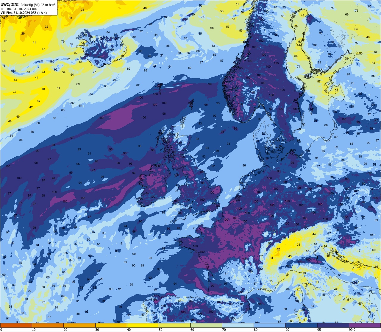The height and width of the screenshot is (332, 381).
Task: Select the medium blue 90–95 legend swatch
Action: 301,325
